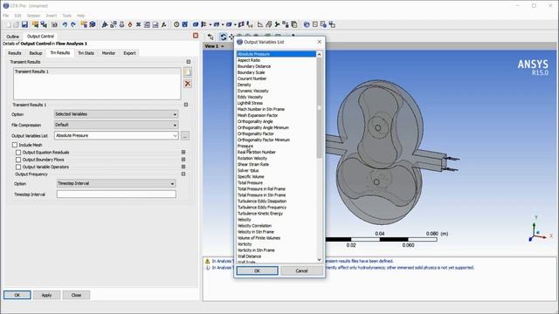559x314 pixels.
Task: Open the View 1 dropdown arrow
Action: pyautogui.click(x=223, y=46)
